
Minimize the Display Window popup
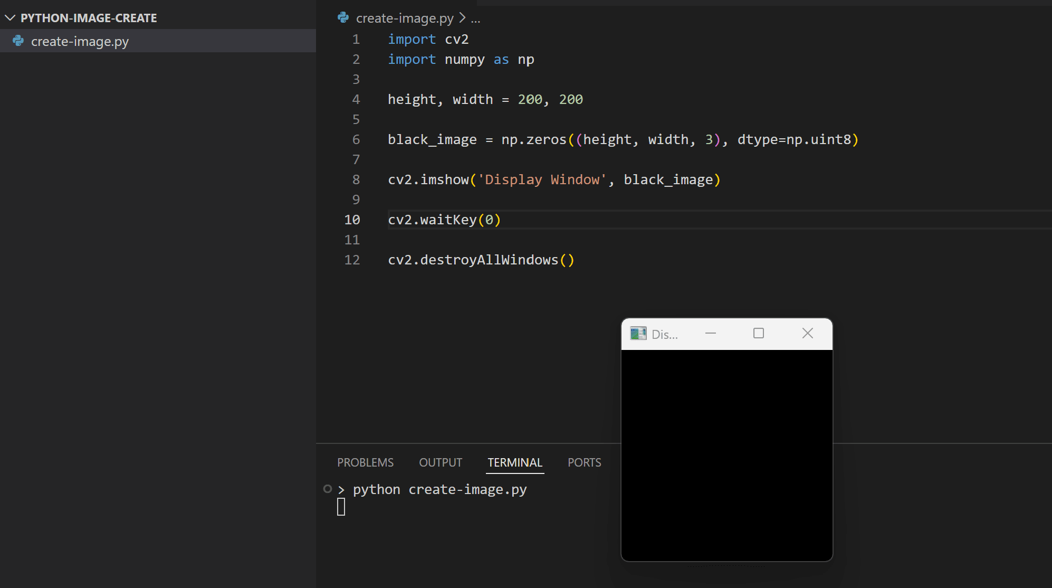(710, 334)
